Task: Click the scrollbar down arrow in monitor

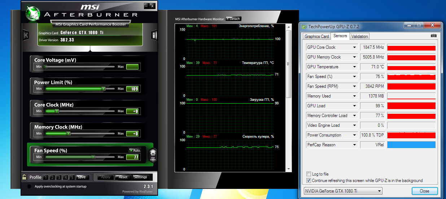Action: pos(289,169)
